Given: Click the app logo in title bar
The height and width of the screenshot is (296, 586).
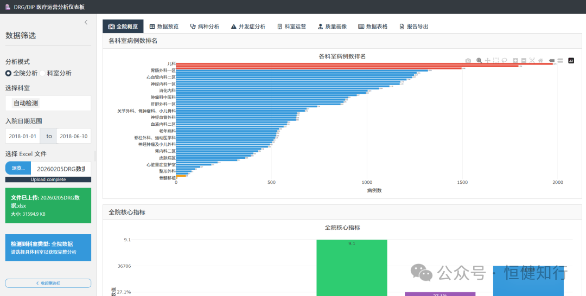Looking at the screenshot, I should pyautogui.click(x=8, y=7).
